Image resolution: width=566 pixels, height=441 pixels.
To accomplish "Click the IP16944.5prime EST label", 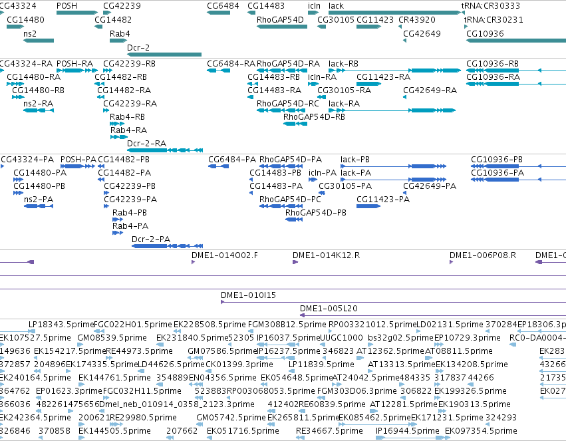I will coord(408,431).
